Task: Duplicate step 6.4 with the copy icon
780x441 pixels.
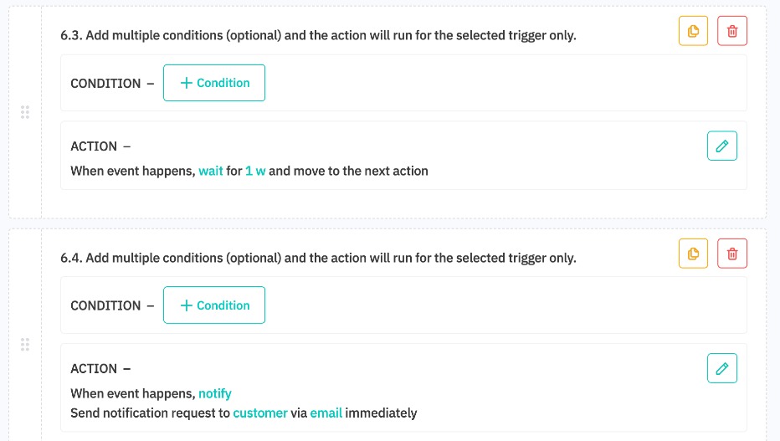Action: pyautogui.click(x=693, y=254)
